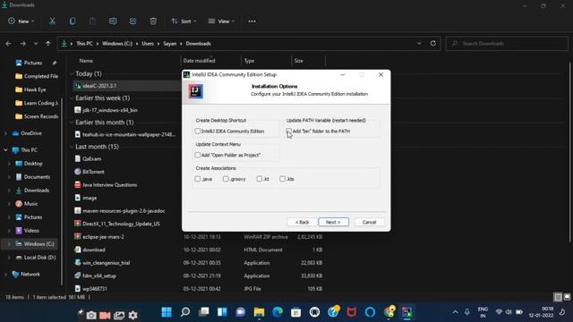Open the Windows Start menu

(x=167, y=312)
